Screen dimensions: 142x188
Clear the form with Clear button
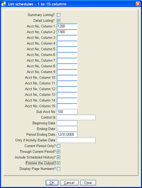coord(88,183)
